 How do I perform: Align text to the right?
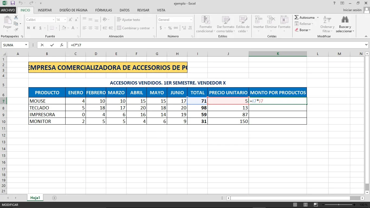click(96, 28)
